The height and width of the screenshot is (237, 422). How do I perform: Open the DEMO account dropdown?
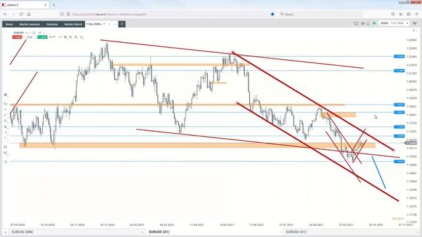pos(394,24)
